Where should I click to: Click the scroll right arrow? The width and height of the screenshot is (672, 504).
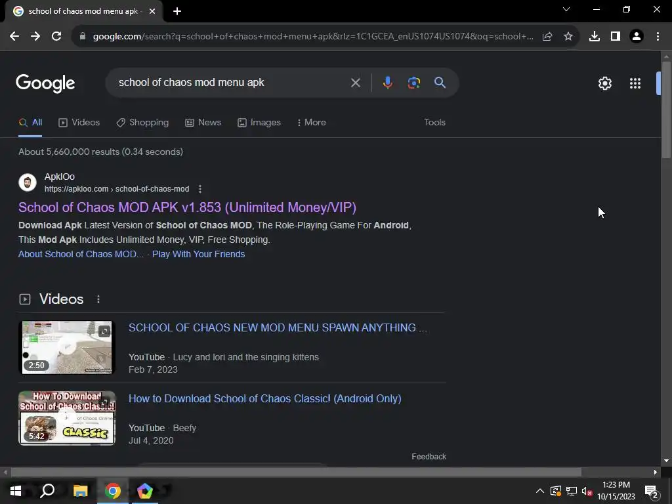coord(656,472)
